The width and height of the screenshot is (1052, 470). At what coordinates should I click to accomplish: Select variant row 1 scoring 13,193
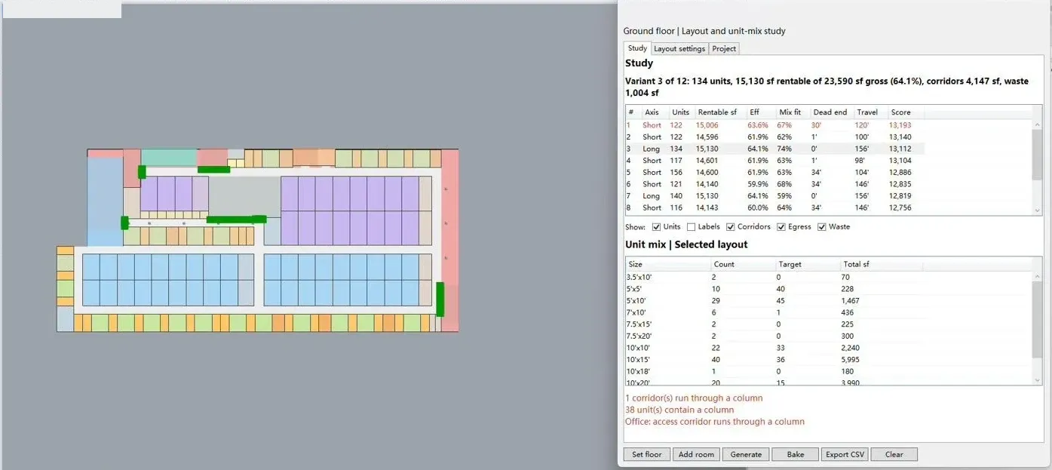775,125
